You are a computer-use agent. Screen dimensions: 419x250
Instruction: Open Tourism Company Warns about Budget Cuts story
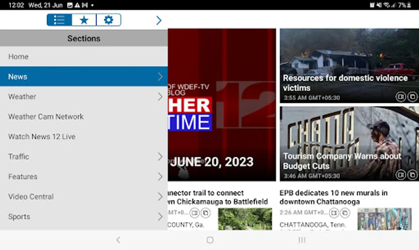[349, 144]
